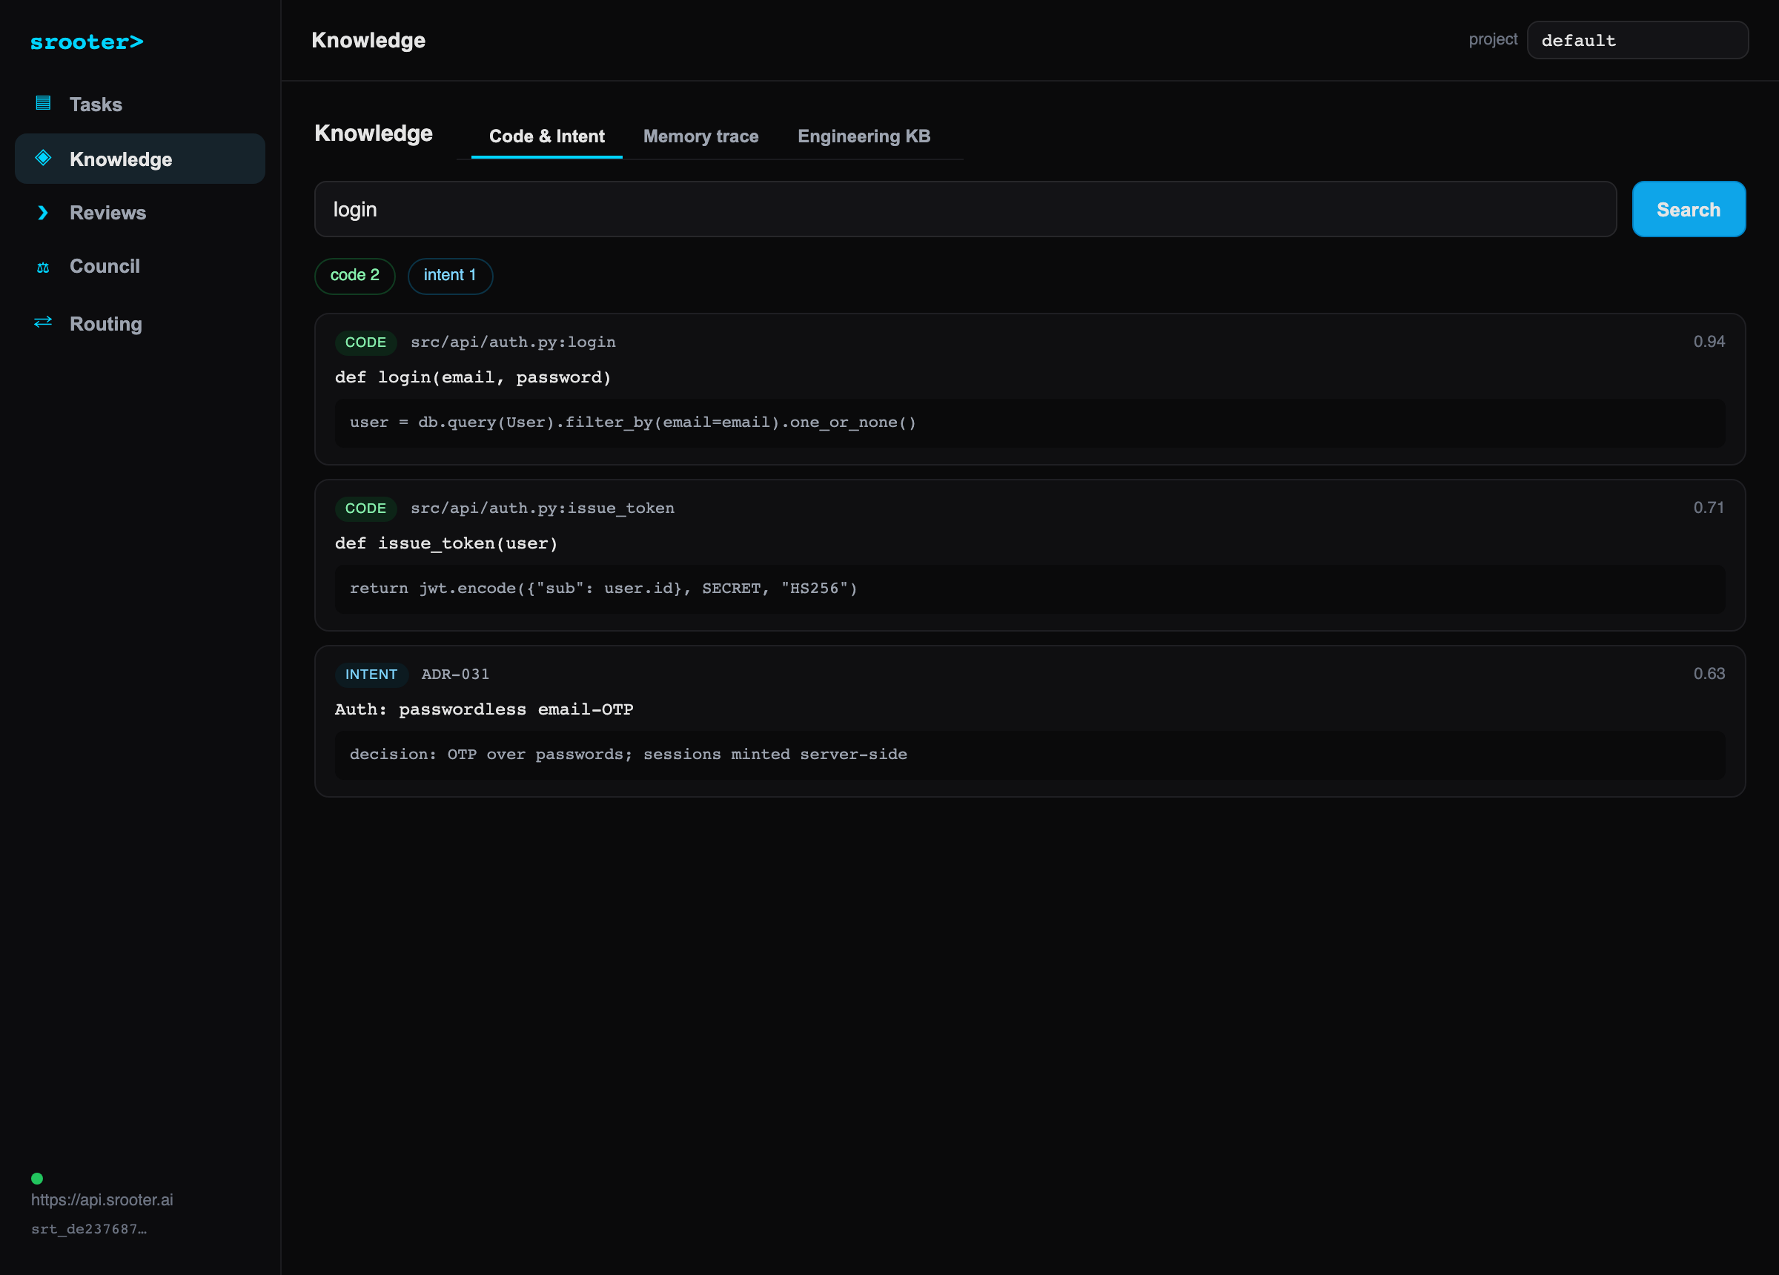Select the Code & Intent tab

pos(547,136)
